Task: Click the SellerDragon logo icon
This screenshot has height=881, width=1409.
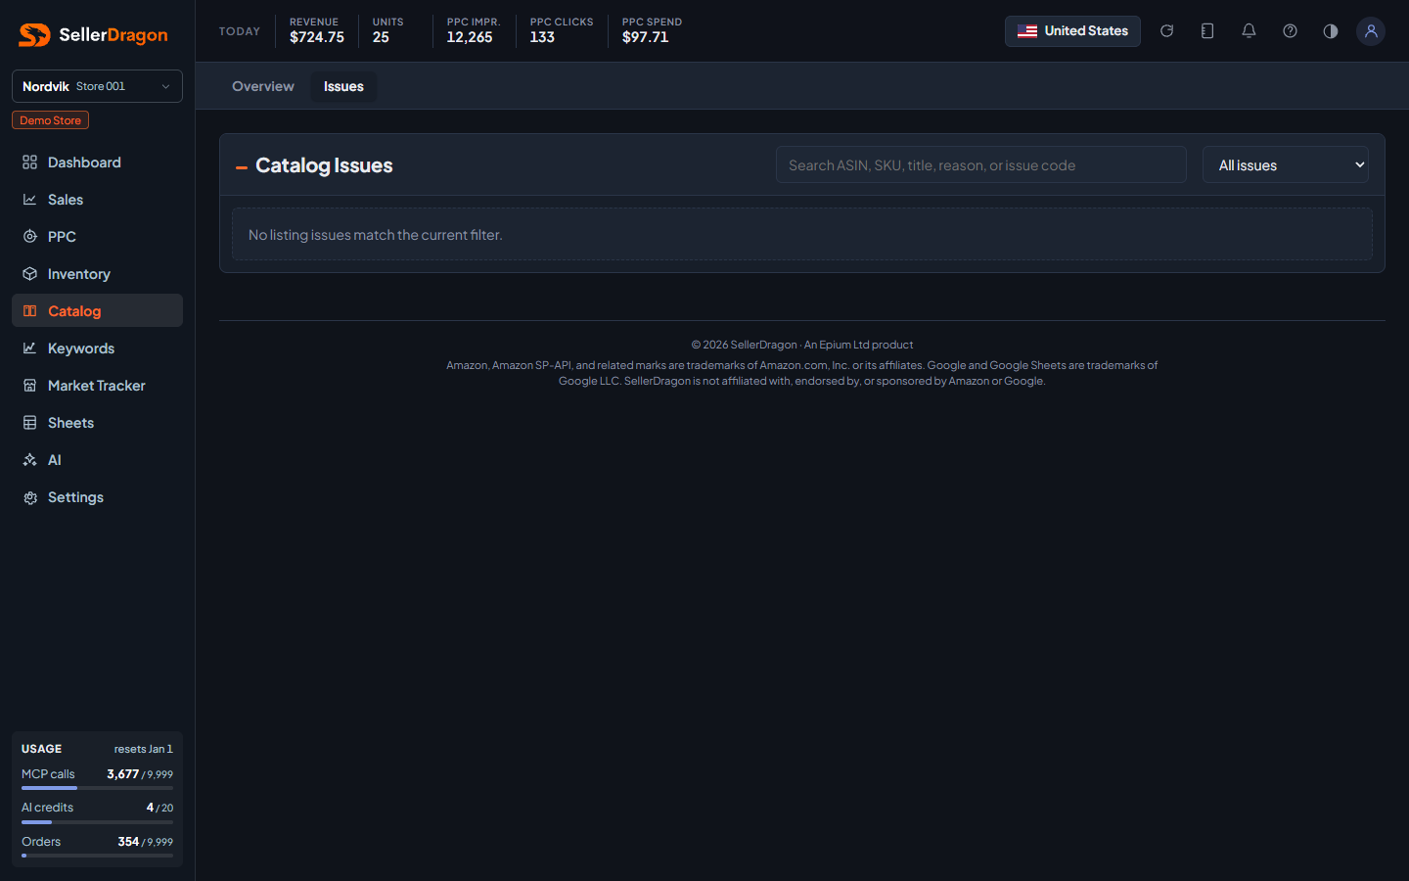Action: (34, 35)
